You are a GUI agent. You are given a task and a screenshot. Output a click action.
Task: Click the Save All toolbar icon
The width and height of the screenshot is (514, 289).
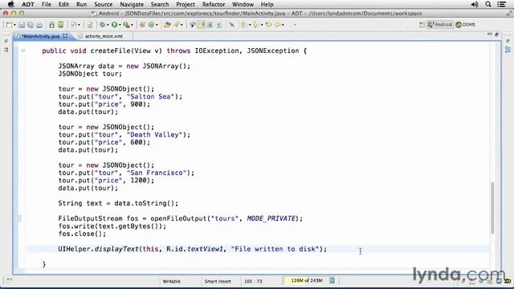(x=31, y=25)
